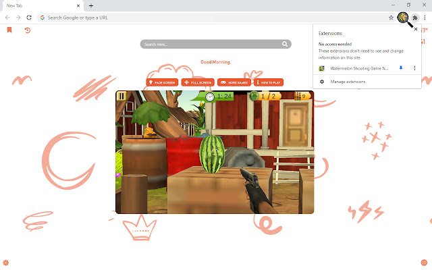The width and height of the screenshot is (432, 270).
Task: Type in the Search Here field
Action: (215, 44)
